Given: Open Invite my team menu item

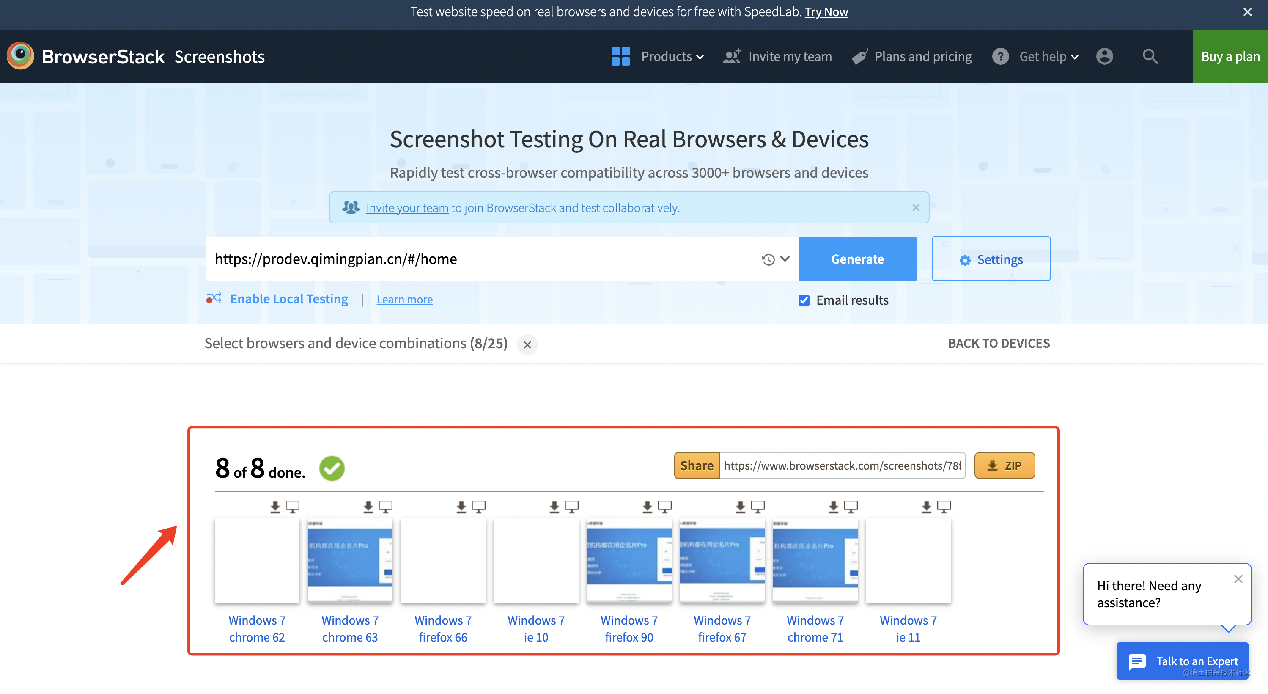Looking at the screenshot, I should (x=790, y=56).
